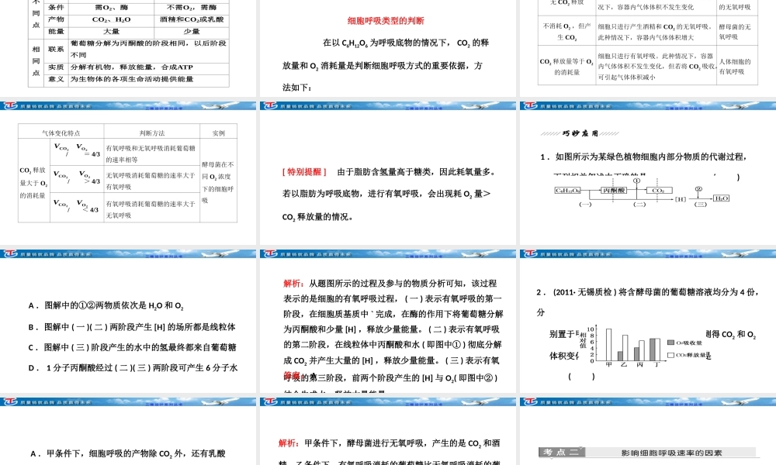Click the tallest bar in the 甲 column chart
The image size is (776, 465).
pyautogui.click(x=608, y=343)
